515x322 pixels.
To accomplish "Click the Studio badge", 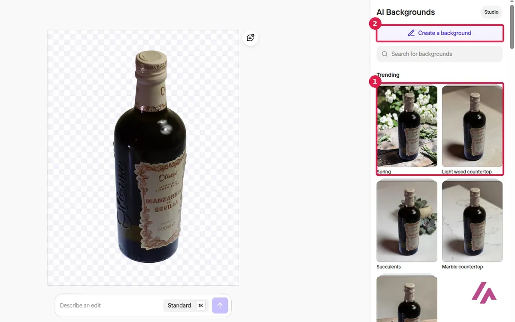I will point(491,12).
